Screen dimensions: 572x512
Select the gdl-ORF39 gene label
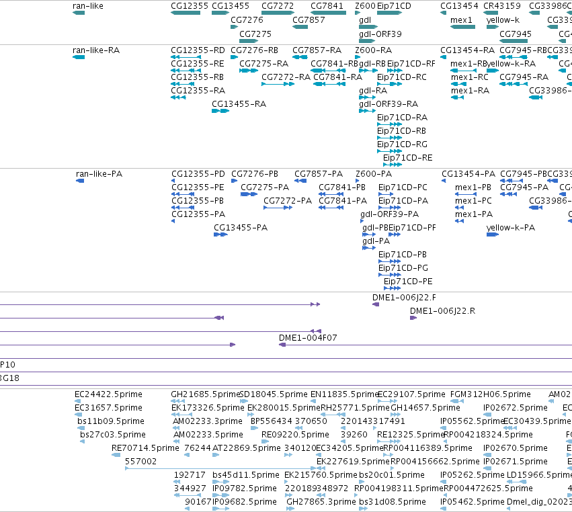click(x=380, y=34)
